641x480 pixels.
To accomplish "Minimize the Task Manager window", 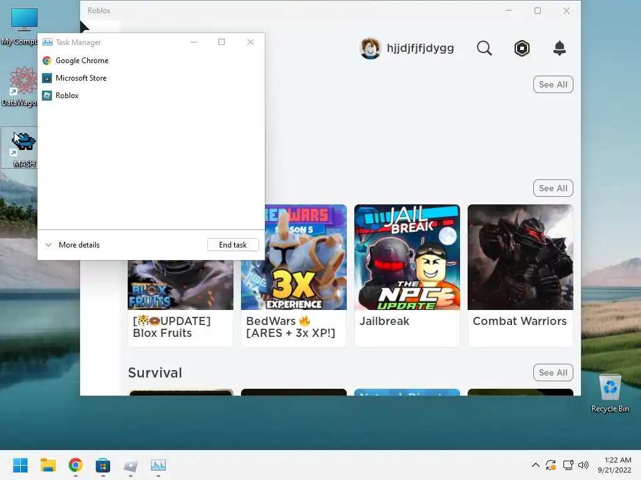I will point(193,42).
